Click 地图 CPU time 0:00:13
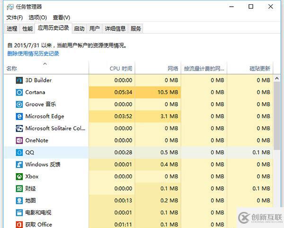The width and height of the screenshot is (284, 228). point(123,201)
